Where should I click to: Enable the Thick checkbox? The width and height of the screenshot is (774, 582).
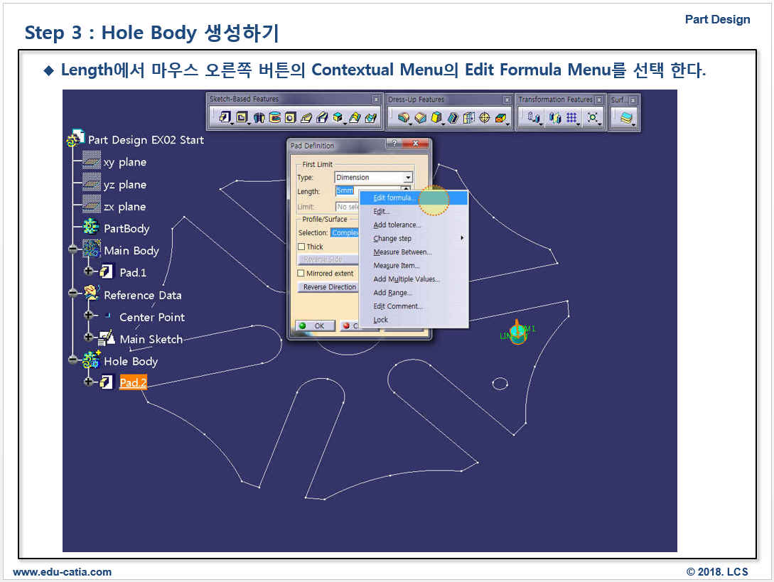tap(301, 247)
